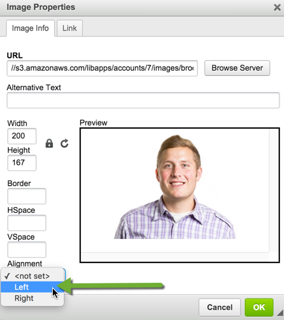Focus the HSpace input box
Image resolution: width=284 pixels, height=320 pixels.
point(27,223)
